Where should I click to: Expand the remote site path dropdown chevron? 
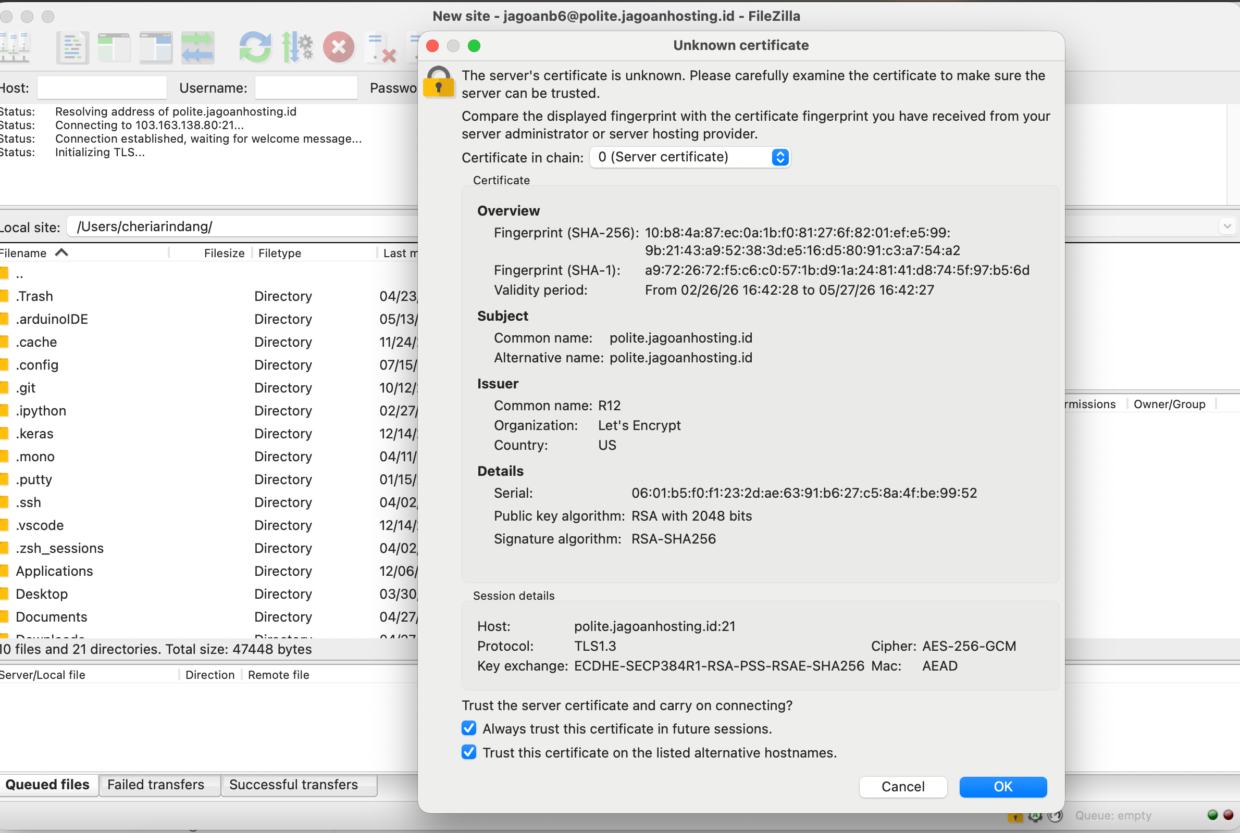[x=1226, y=226]
